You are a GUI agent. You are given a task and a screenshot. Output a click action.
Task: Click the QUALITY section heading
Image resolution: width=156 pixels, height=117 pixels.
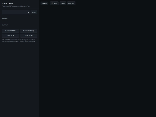click(5, 18)
